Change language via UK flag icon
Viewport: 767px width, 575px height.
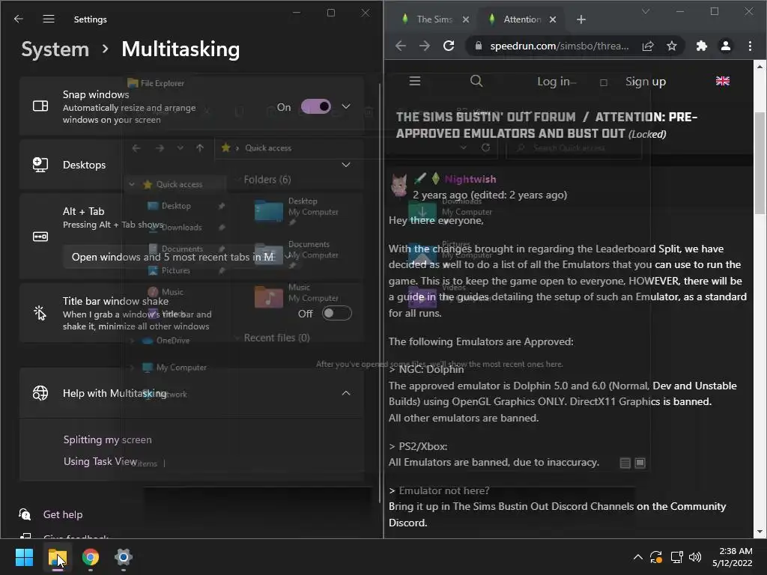pos(723,81)
